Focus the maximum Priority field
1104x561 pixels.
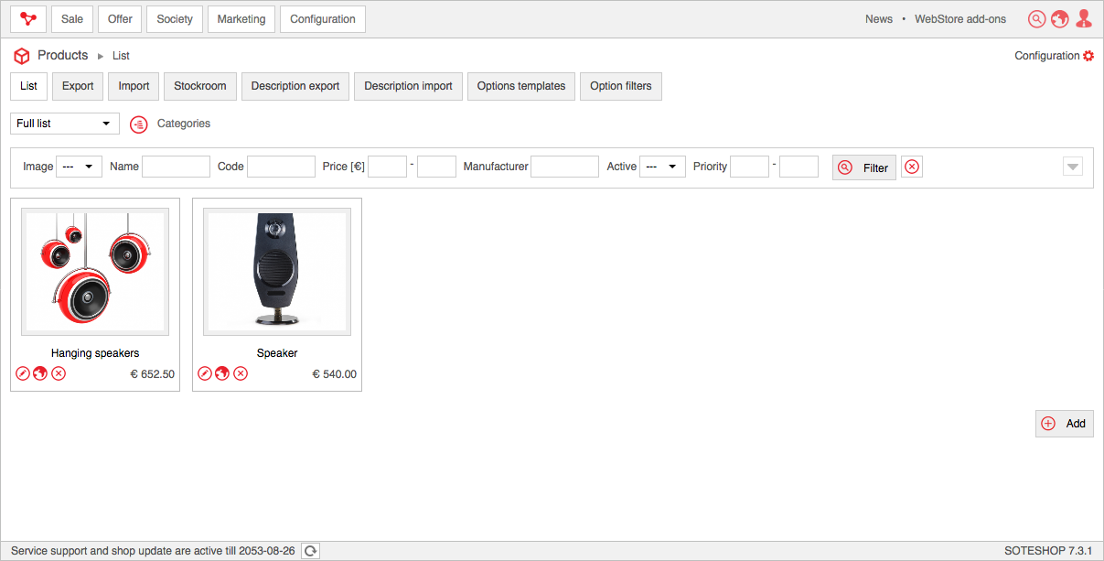(x=799, y=167)
